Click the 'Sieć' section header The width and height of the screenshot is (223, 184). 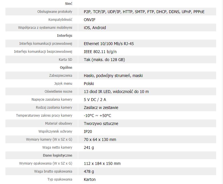click(x=68, y=3)
